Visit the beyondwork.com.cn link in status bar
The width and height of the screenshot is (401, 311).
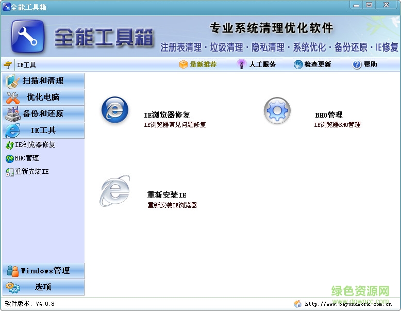click(x=348, y=304)
